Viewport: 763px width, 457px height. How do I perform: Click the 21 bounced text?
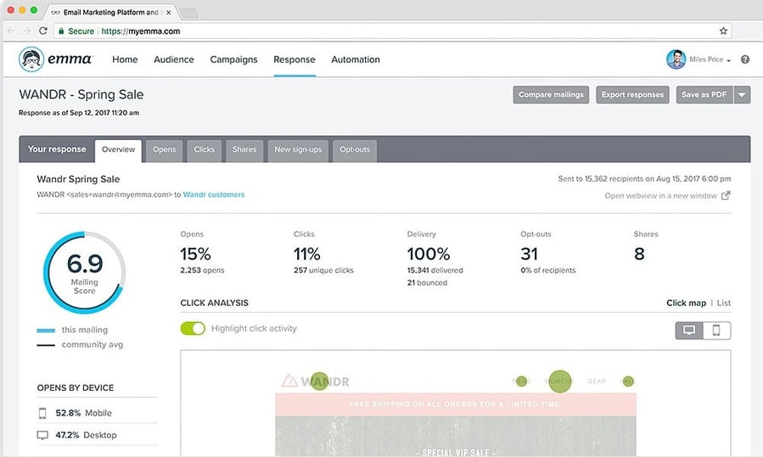(x=427, y=282)
